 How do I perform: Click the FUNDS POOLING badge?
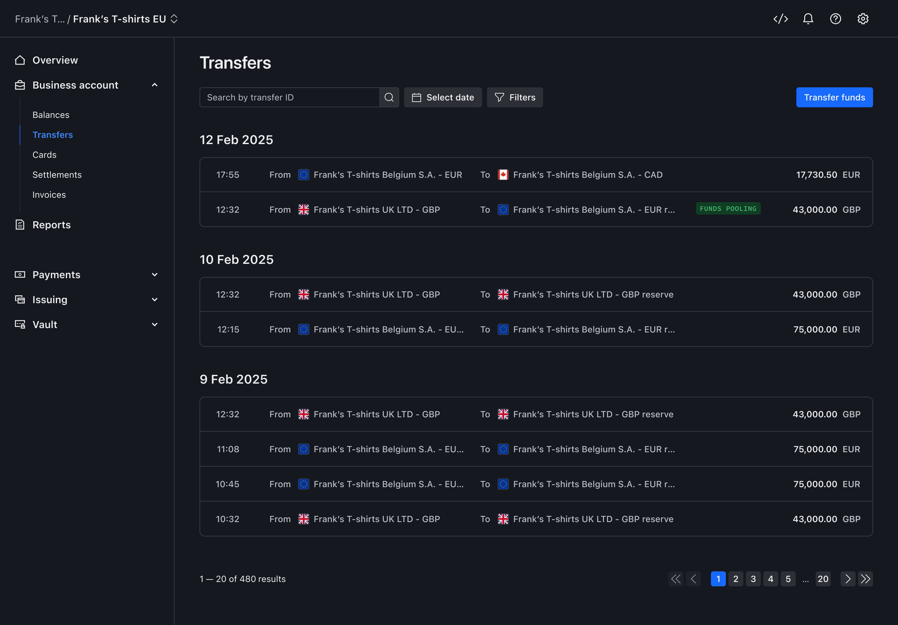tap(728, 208)
